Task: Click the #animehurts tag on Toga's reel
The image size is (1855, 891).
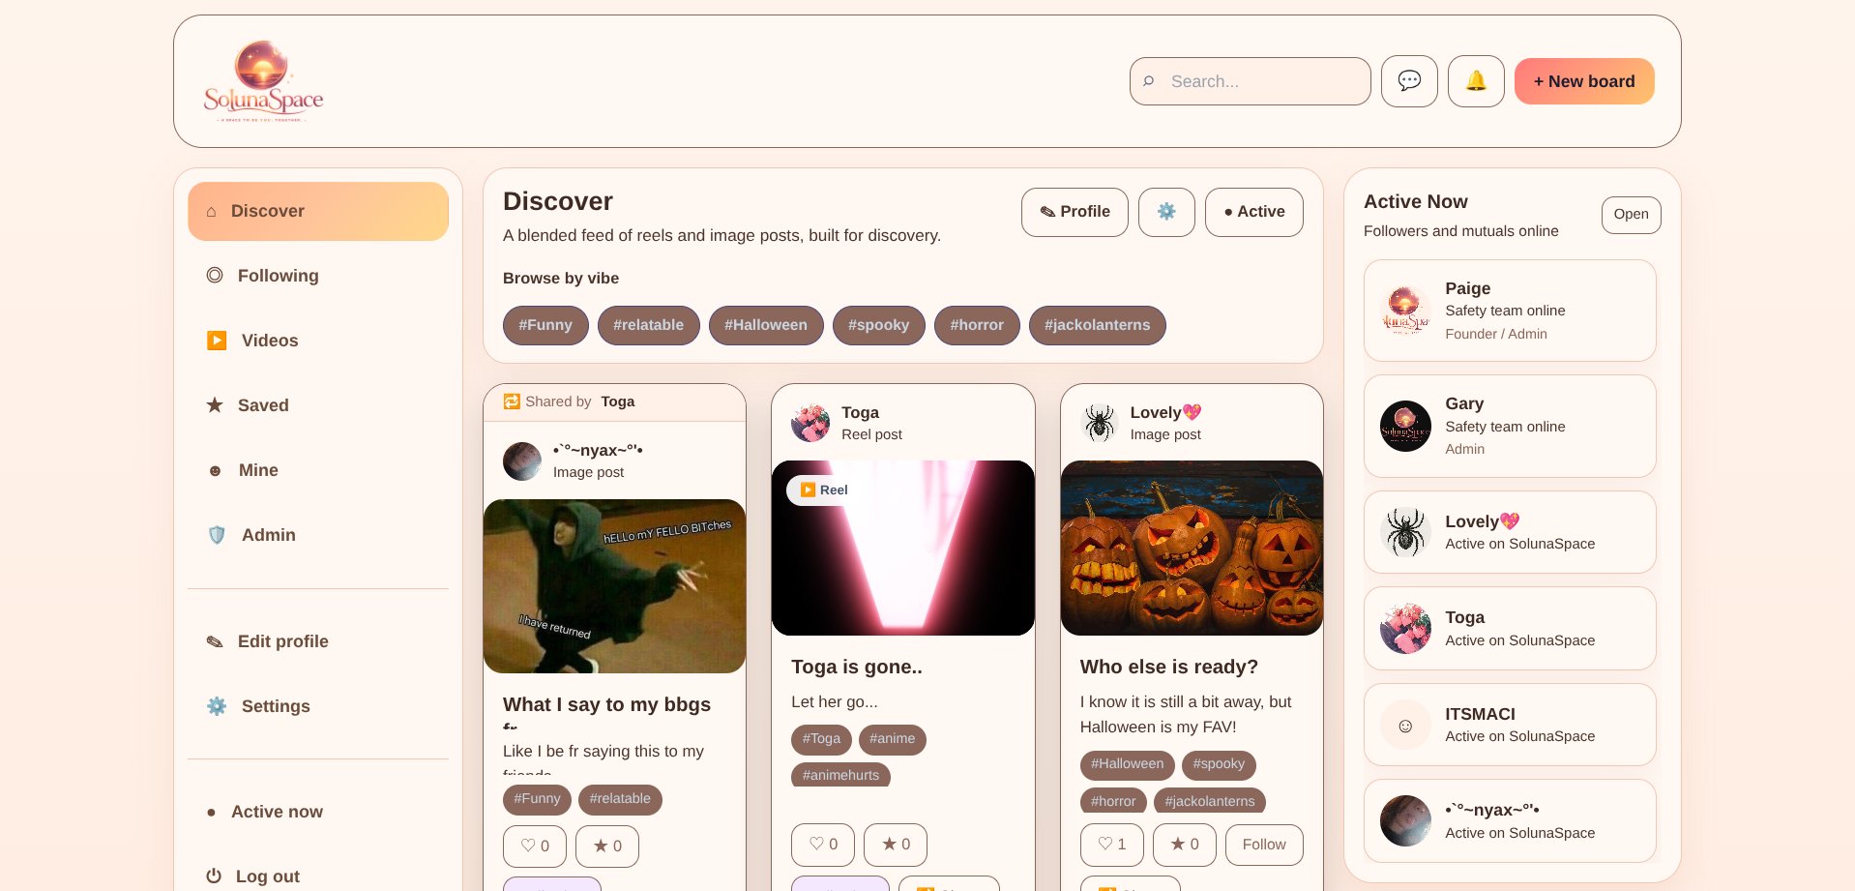Action: click(x=840, y=775)
